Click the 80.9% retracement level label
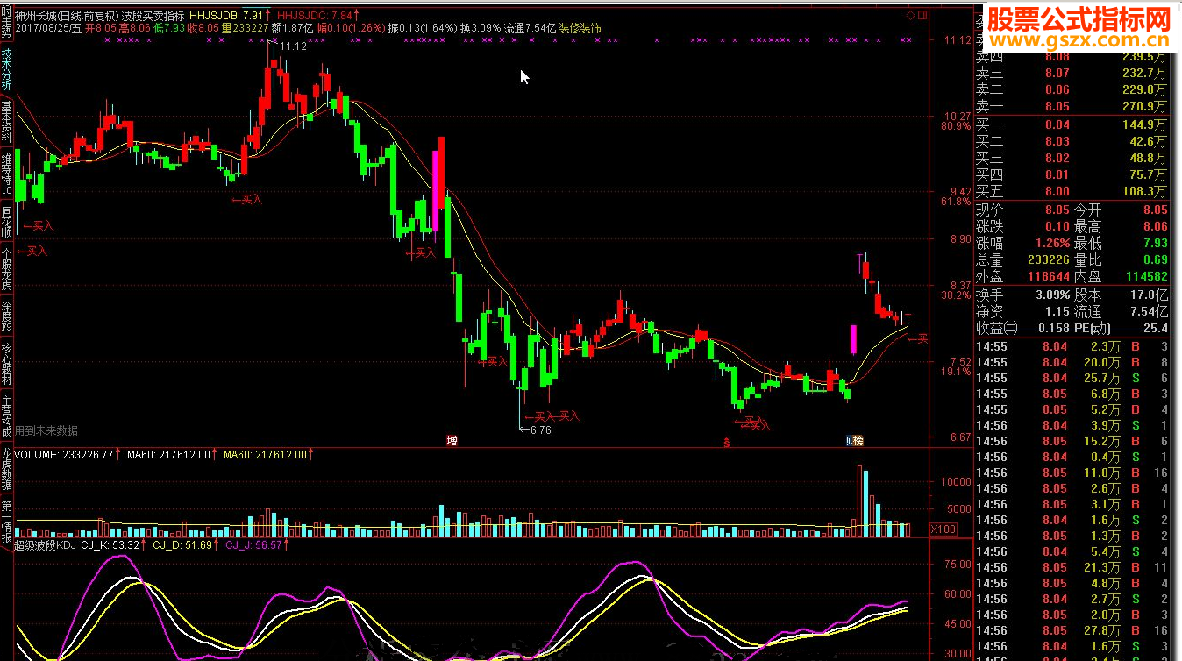Image resolution: width=1182 pixels, height=661 pixels. click(956, 126)
